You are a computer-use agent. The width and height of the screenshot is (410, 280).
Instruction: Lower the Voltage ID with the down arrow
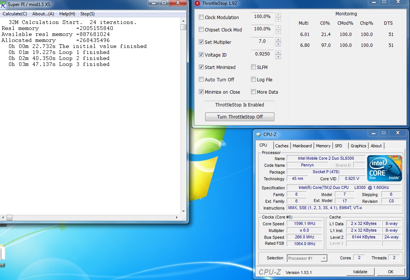pyautogui.click(x=278, y=57)
